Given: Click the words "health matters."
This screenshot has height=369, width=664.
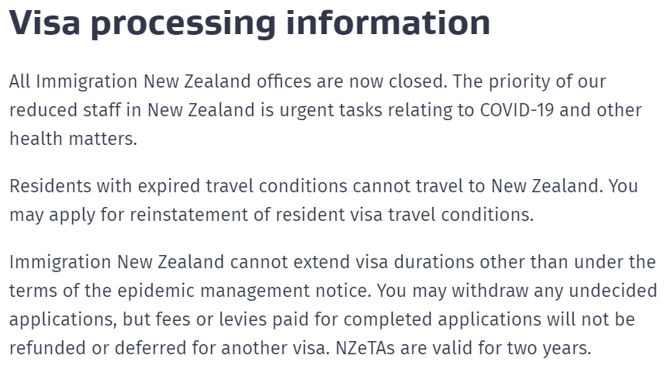Looking at the screenshot, I should tap(73, 139).
